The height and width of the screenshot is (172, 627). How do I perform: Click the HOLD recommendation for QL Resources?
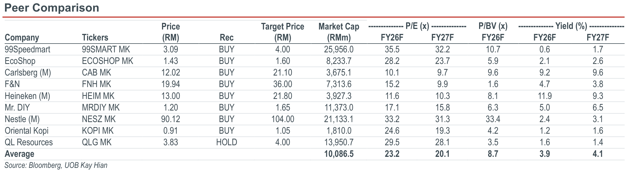[x=226, y=143]
